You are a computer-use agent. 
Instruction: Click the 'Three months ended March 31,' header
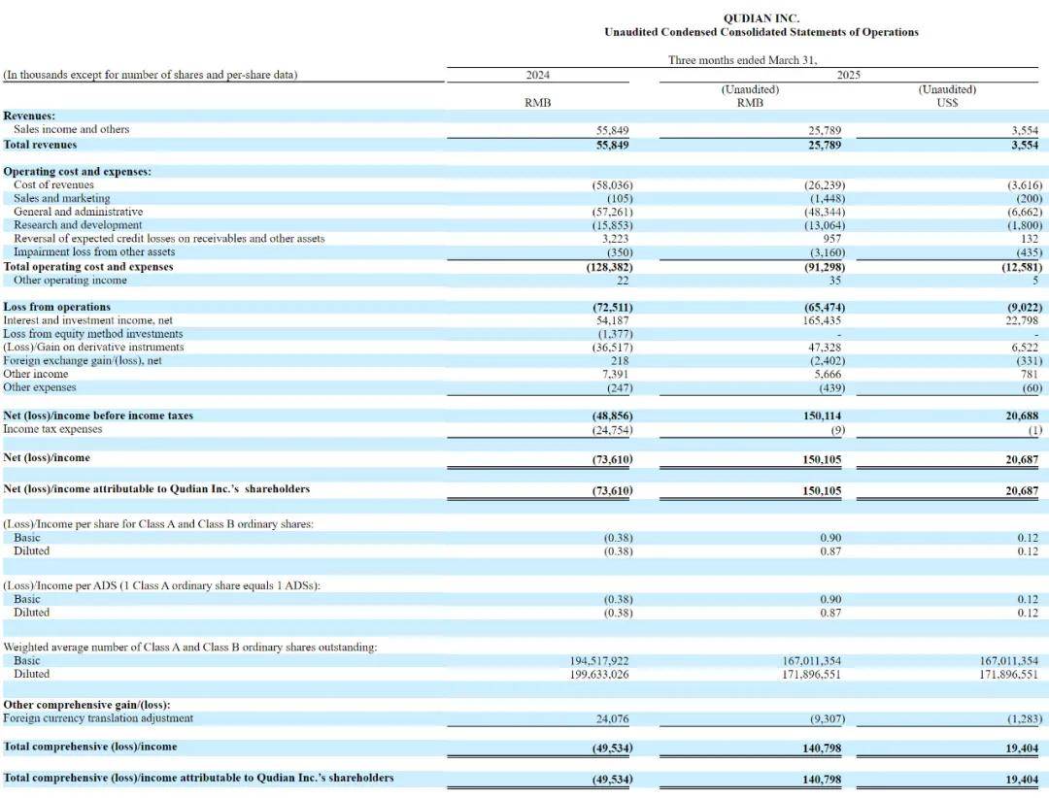click(743, 60)
